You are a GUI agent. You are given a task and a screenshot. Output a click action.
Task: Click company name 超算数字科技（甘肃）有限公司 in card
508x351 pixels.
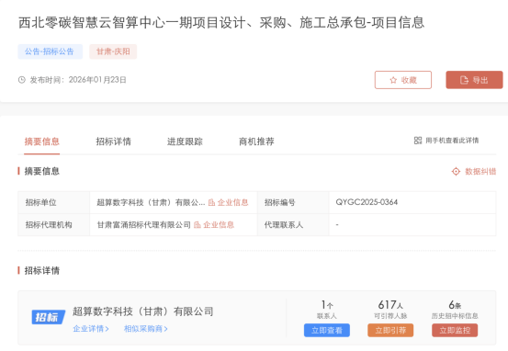click(x=143, y=311)
